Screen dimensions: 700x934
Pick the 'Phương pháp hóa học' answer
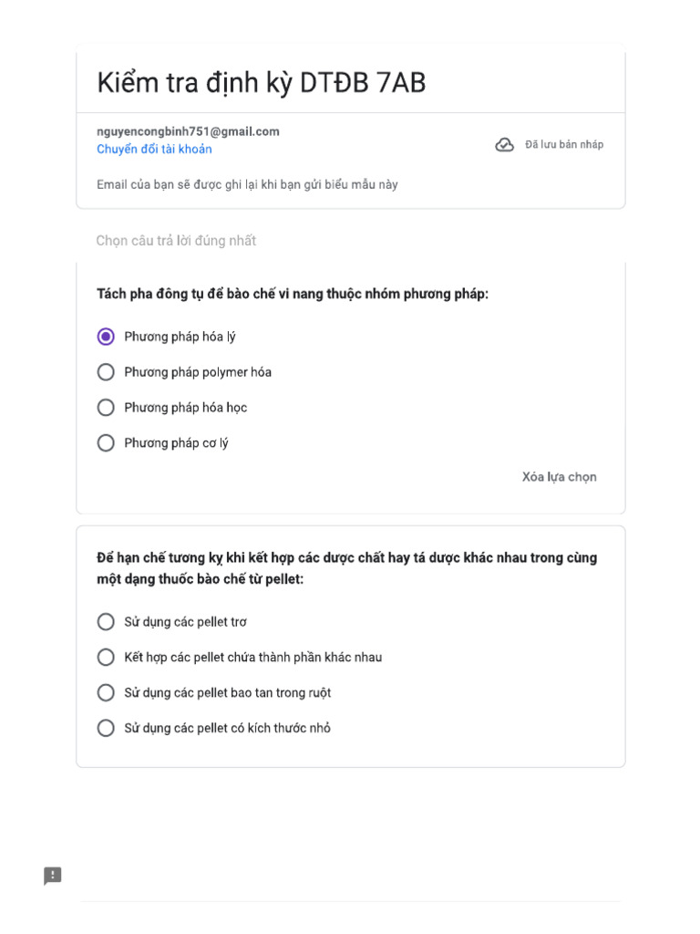[106, 408]
